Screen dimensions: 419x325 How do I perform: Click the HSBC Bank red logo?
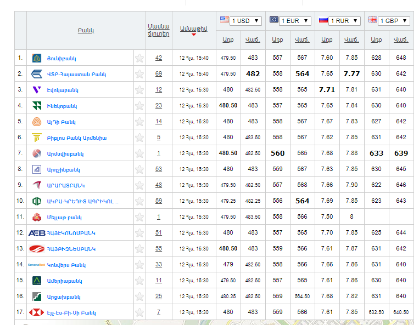(x=37, y=312)
